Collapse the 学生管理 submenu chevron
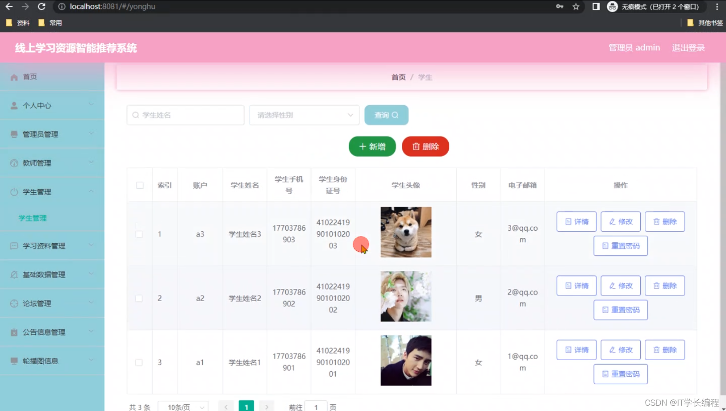This screenshot has height=411, width=726. (x=91, y=191)
